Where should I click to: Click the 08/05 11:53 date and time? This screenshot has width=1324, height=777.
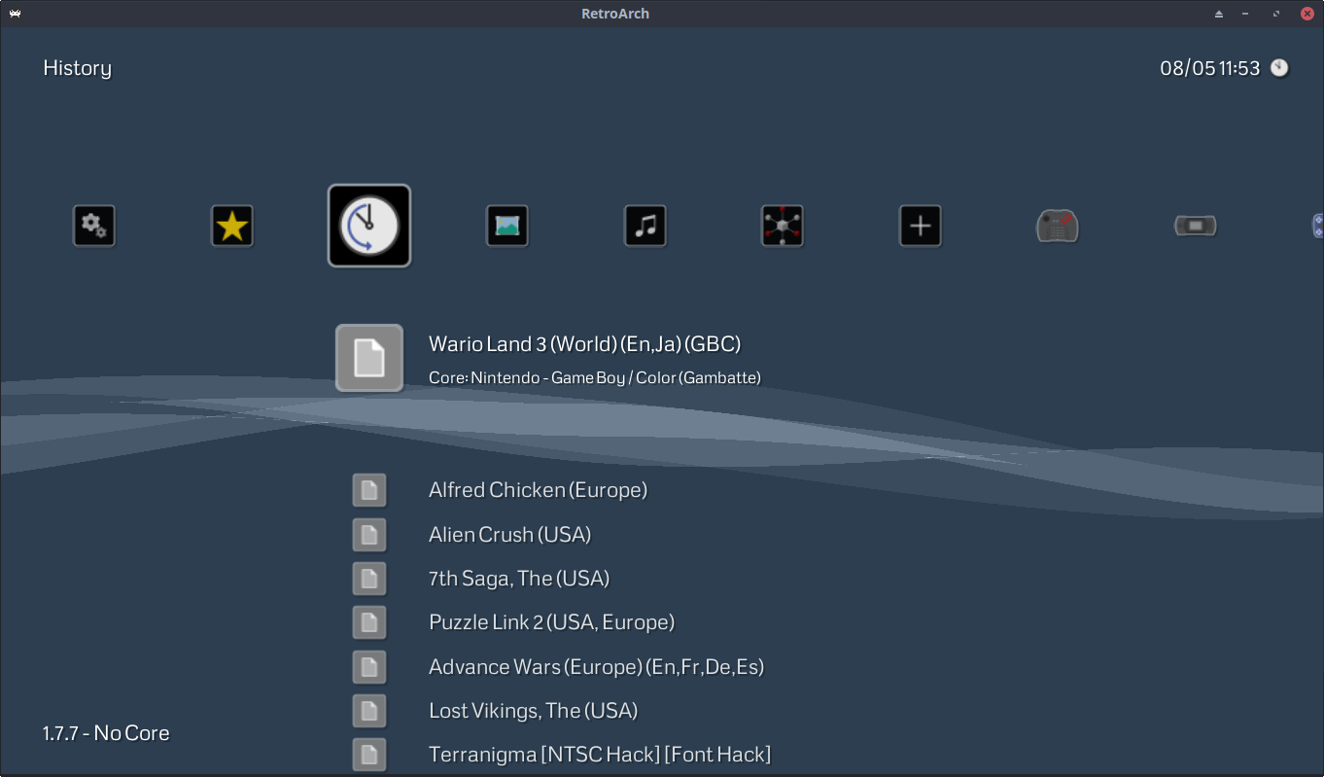pos(1210,68)
